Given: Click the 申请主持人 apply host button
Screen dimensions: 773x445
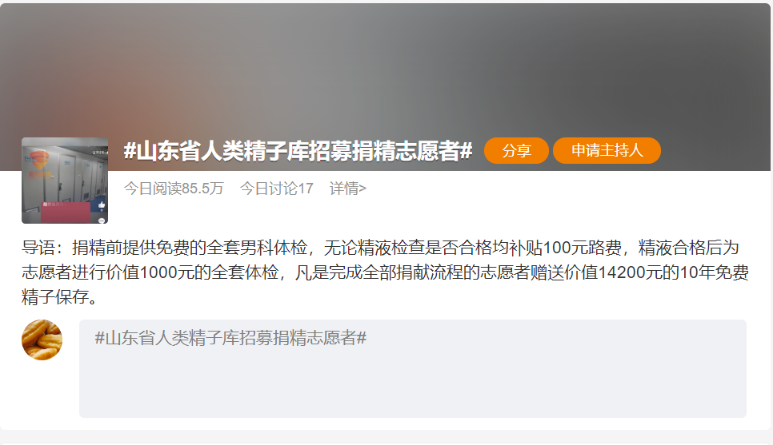Looking at the screenshot, I should (x=607, y=150).
